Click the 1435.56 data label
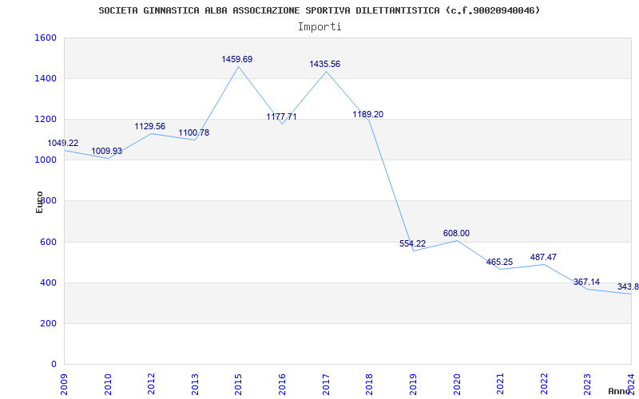This screenshot has height=399, width=639. click(325, 65)
